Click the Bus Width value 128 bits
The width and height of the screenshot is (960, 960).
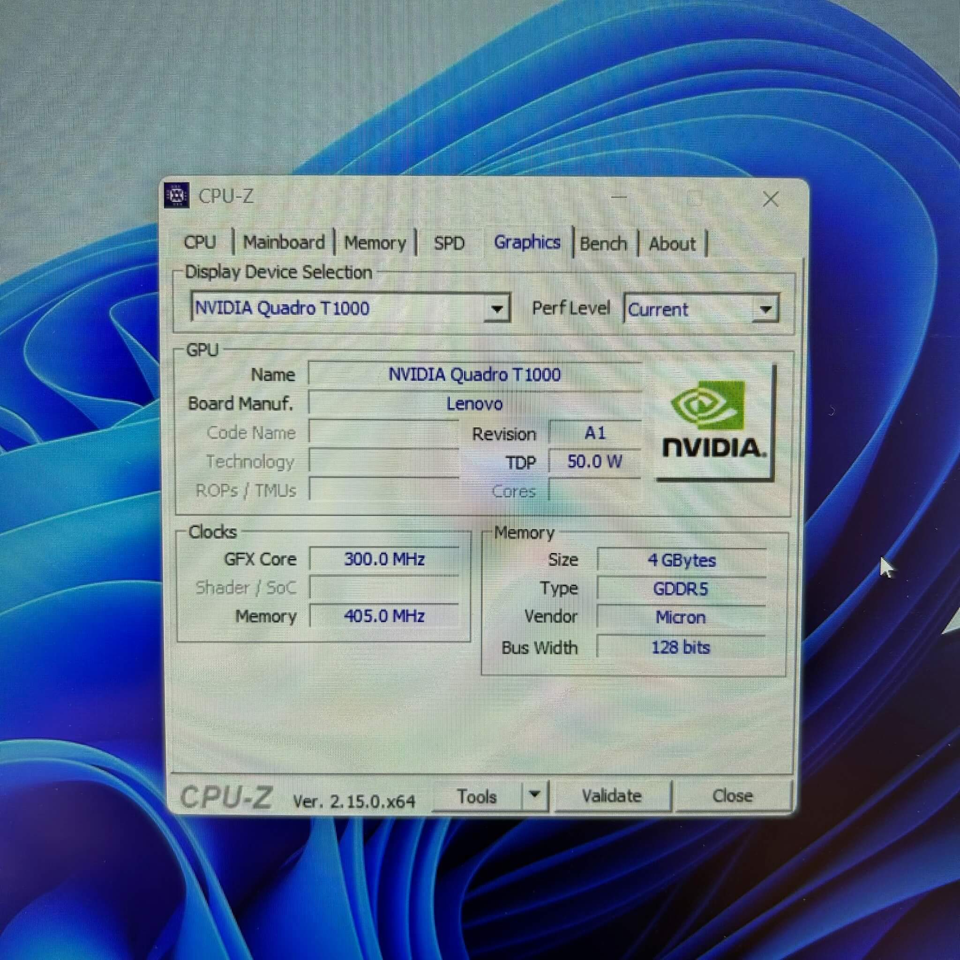[x=682, y=647]
